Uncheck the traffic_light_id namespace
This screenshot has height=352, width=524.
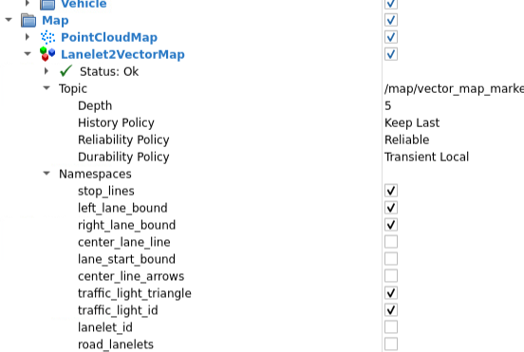point(391,310)
